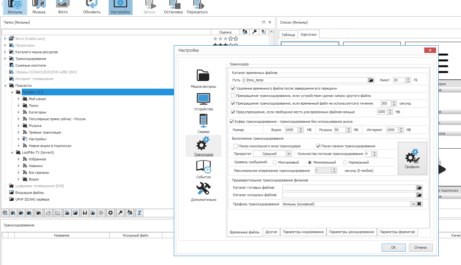Toggle deleting temp file after transfer
The image size is (461, 265).
[x=233, y=88]
